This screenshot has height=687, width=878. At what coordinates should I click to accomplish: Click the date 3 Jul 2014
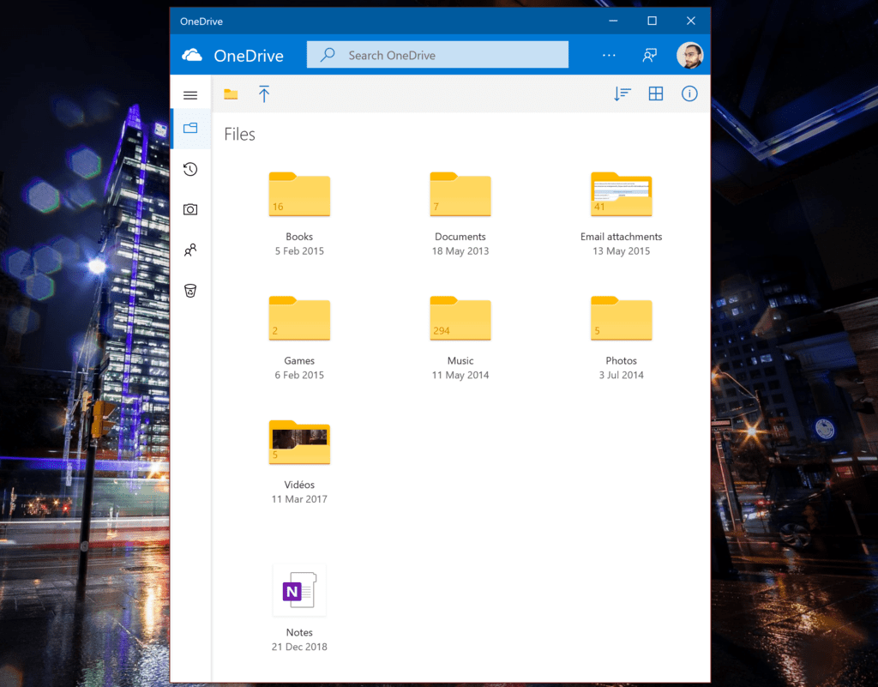tap(622, 375)
